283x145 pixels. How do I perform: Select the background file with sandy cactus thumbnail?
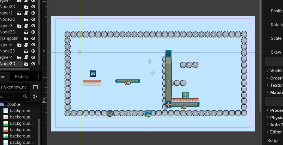(x=19, y=117)
